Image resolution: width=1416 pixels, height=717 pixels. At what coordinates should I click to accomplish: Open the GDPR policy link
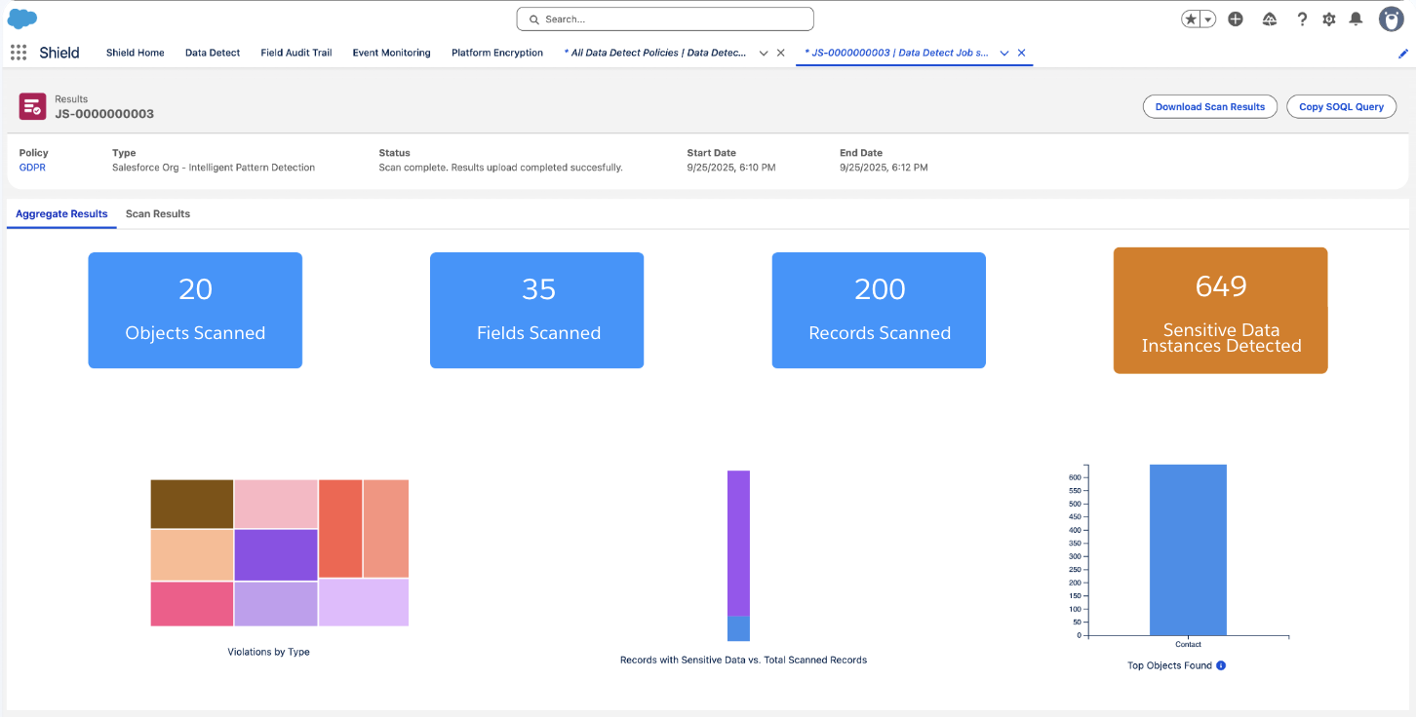tap(32, 168)
